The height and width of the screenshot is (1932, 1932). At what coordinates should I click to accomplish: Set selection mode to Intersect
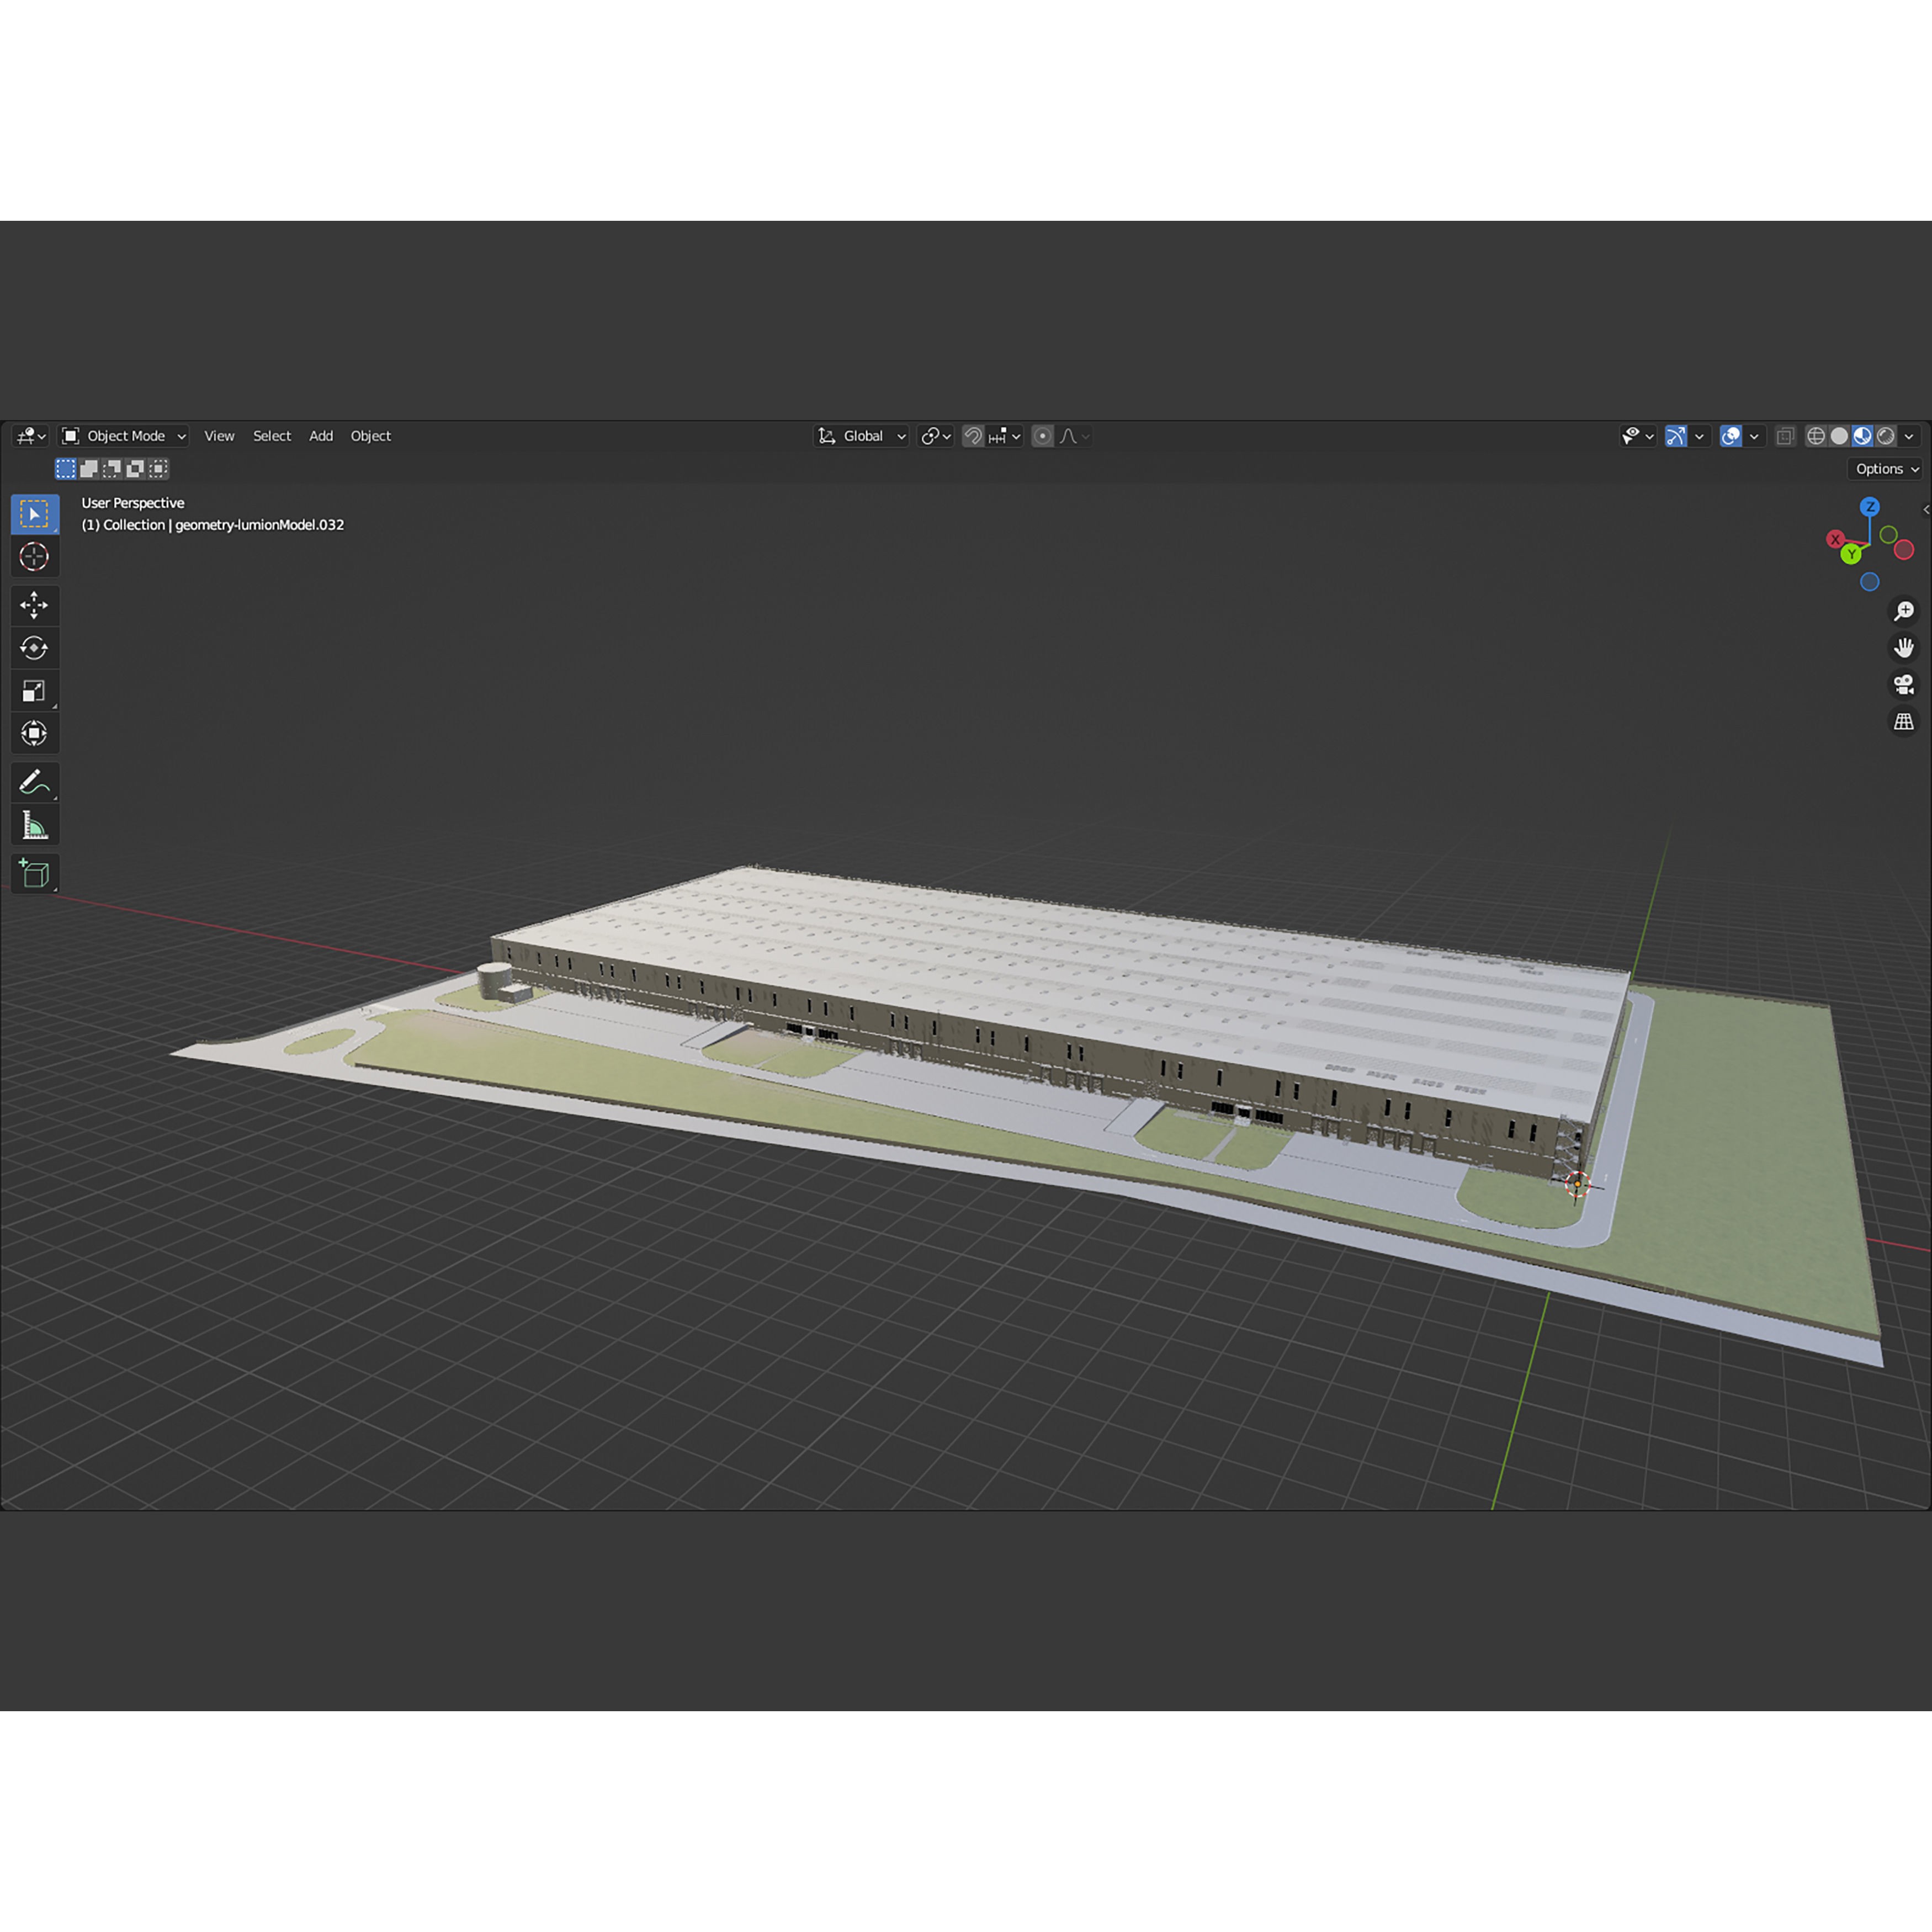click(158, 468)
